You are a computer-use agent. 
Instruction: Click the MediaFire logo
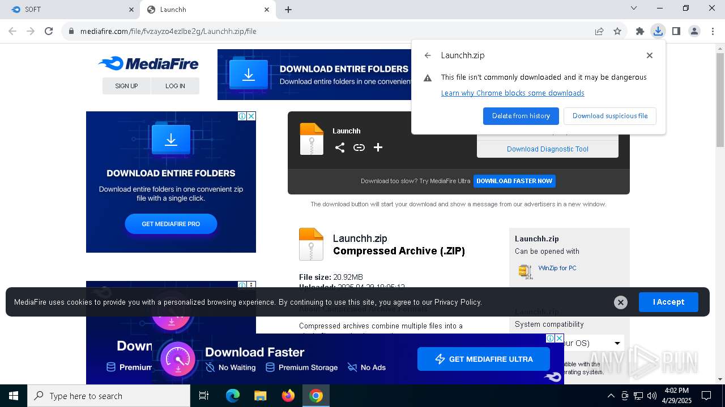(x=148, y=63)
